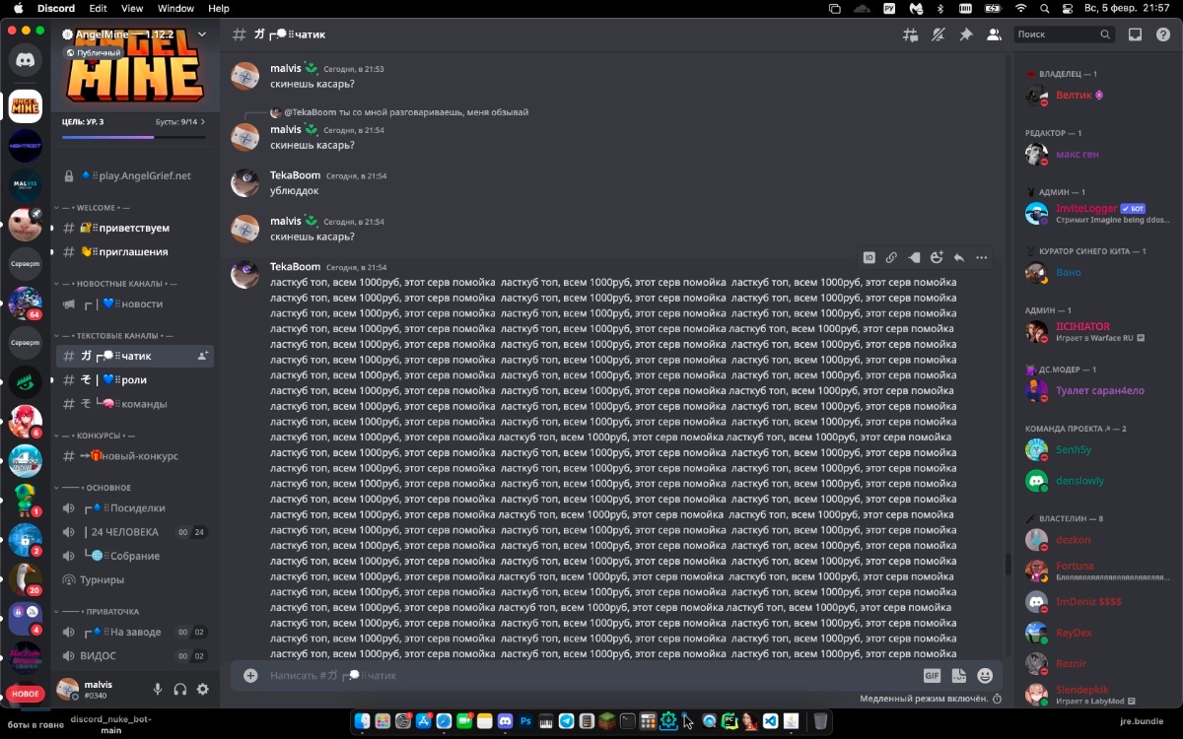Click the Discord home direct messages icon
Image resolution: width=1183 pixels, height=739 pixels.
click(x=26, y=60)
